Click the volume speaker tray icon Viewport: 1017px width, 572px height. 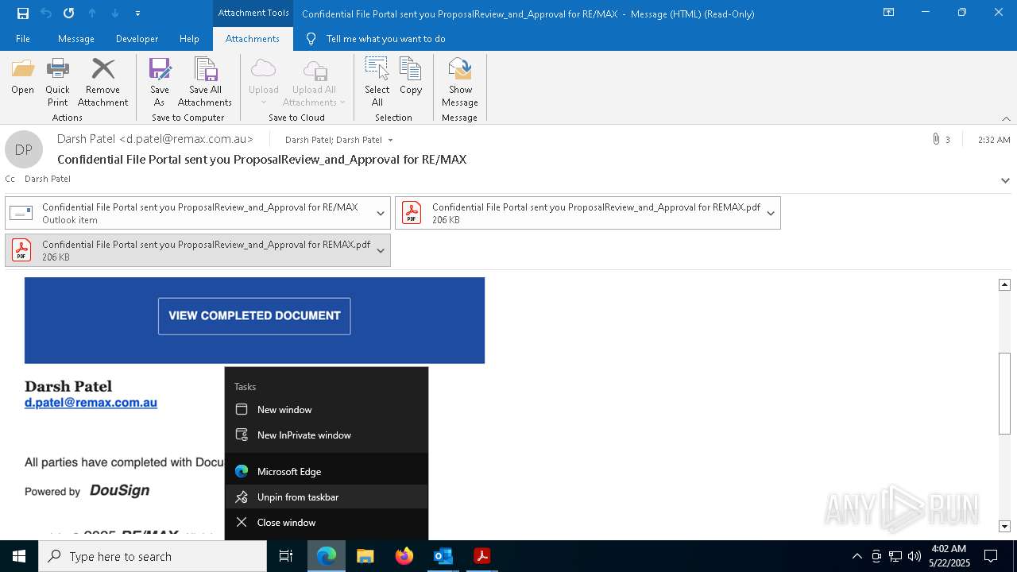click(915, 556)
